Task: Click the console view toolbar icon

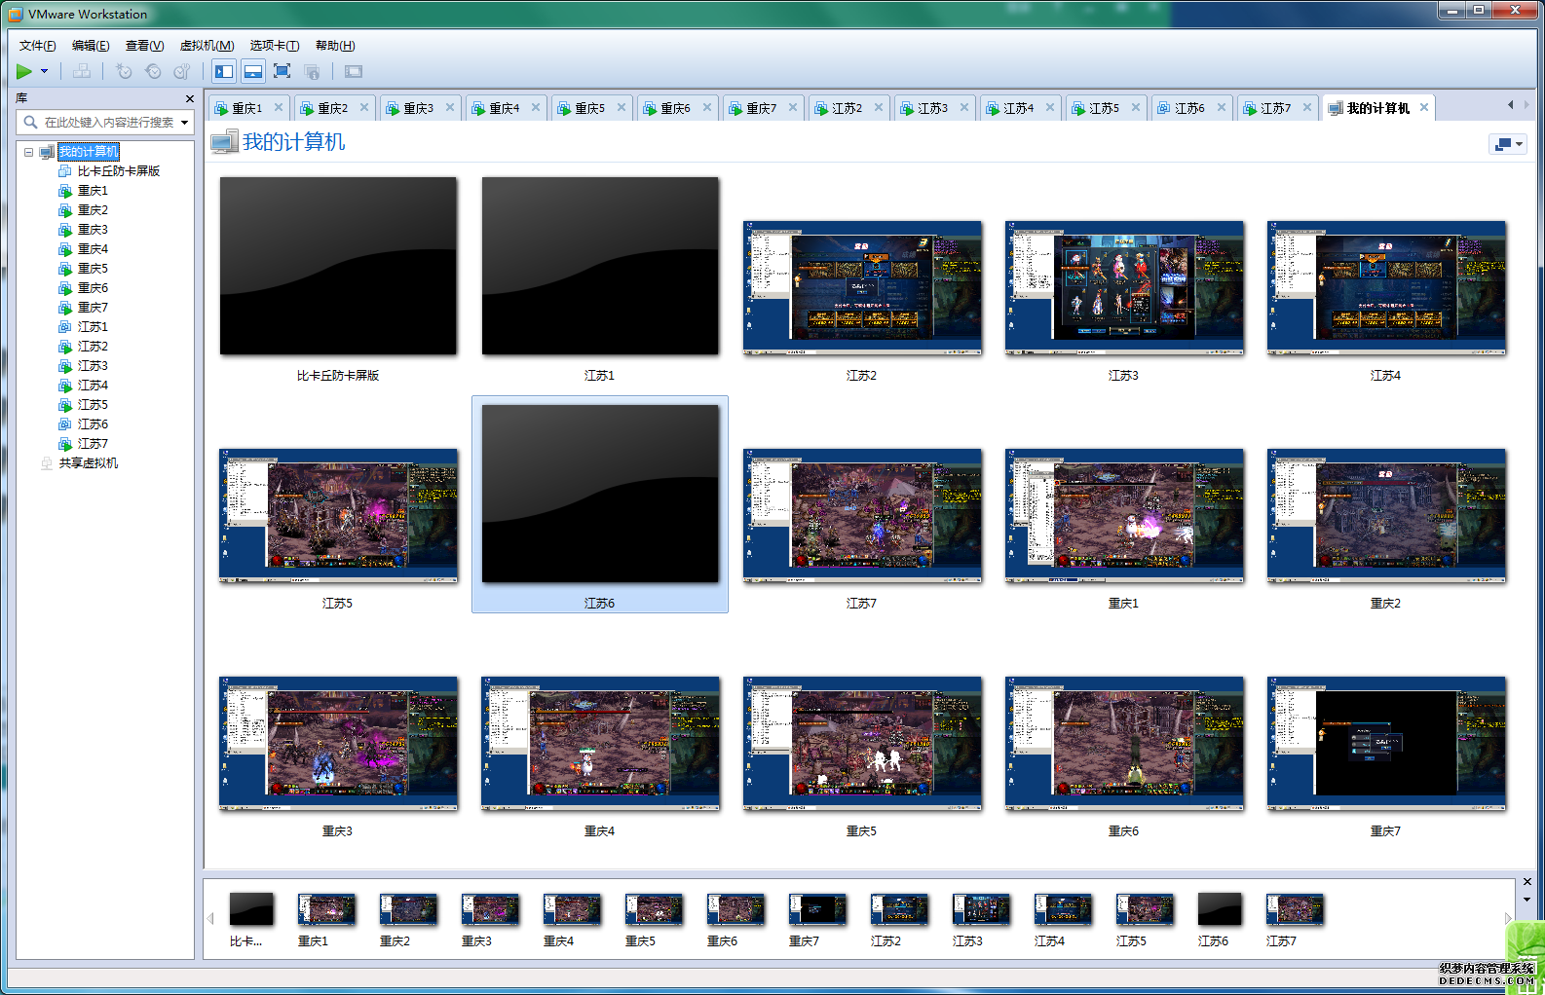Action: pyautogui.click(x=354, y=71)
